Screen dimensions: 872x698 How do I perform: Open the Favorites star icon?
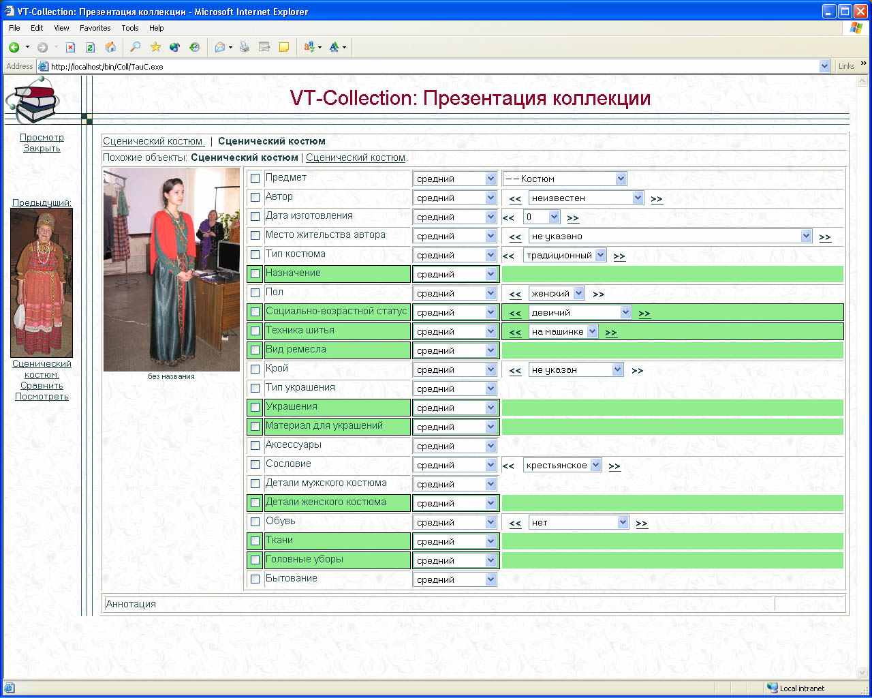[x=155, y=47]
